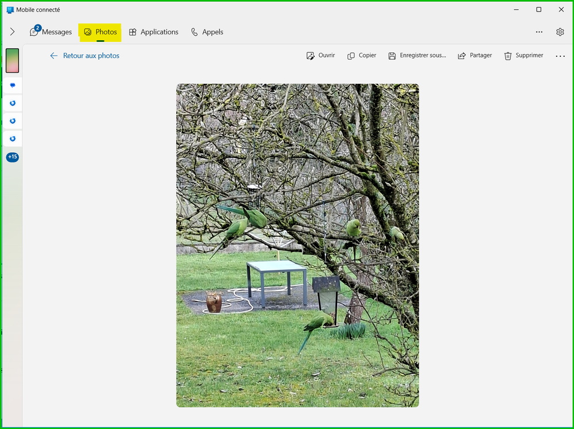Click the phone device thumbnail in sidebar
Viewport: 574px width, 429px height.
click(x=13, y=60)
